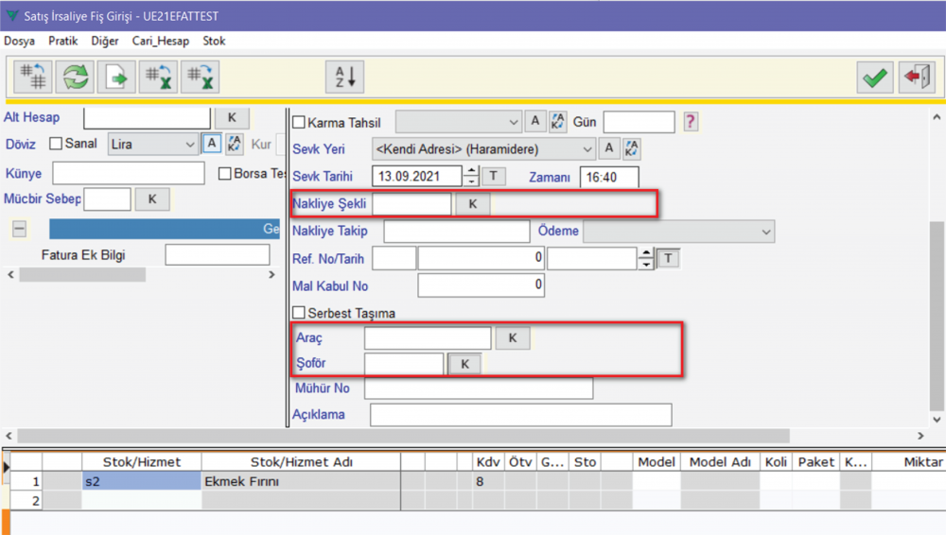Enable the Karma Tahsil checkbox
Image resolution: width=946 pixels, height=535 pixels.
point(299,122)
